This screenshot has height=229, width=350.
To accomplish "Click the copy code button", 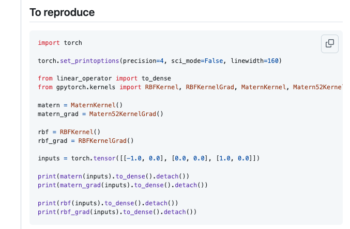I will (x=329, y=44).
